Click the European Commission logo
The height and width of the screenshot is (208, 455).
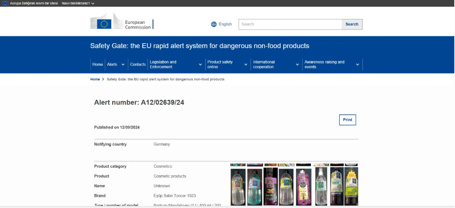[x=122, y=21]
